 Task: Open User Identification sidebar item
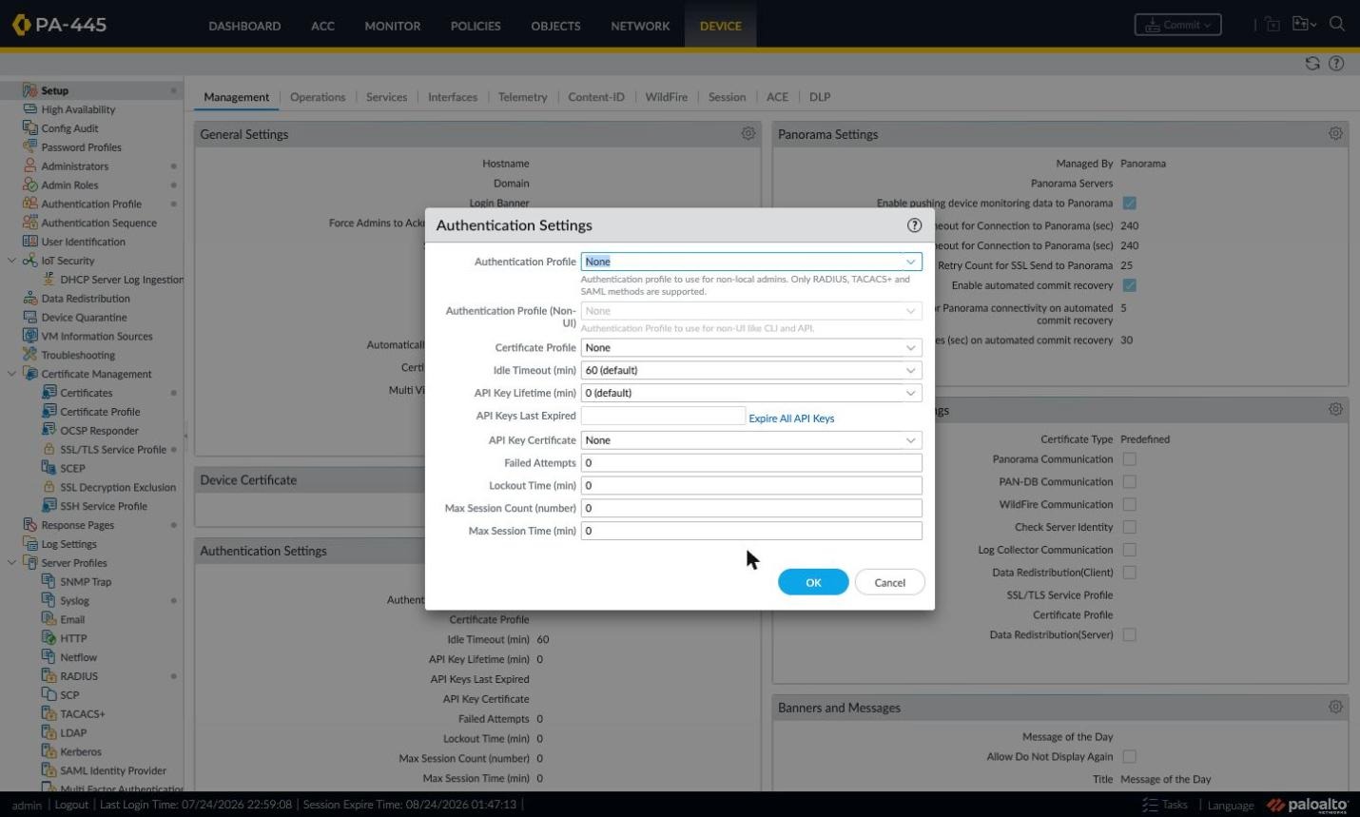coord(83,242)
